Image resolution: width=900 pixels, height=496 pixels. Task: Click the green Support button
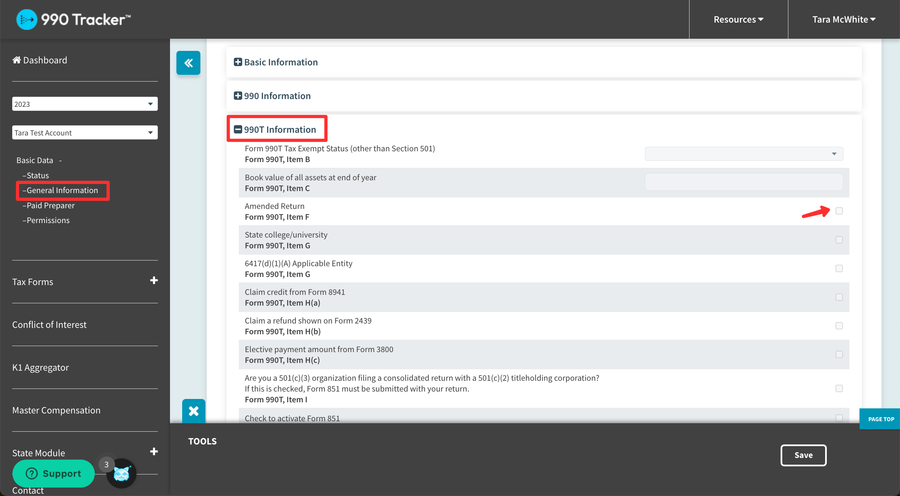[x=53, y=474]
